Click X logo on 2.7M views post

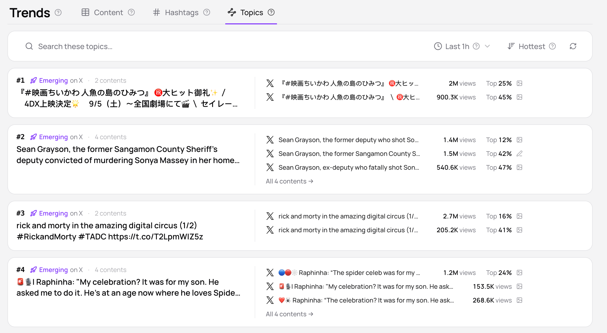[x=270, y=216]
